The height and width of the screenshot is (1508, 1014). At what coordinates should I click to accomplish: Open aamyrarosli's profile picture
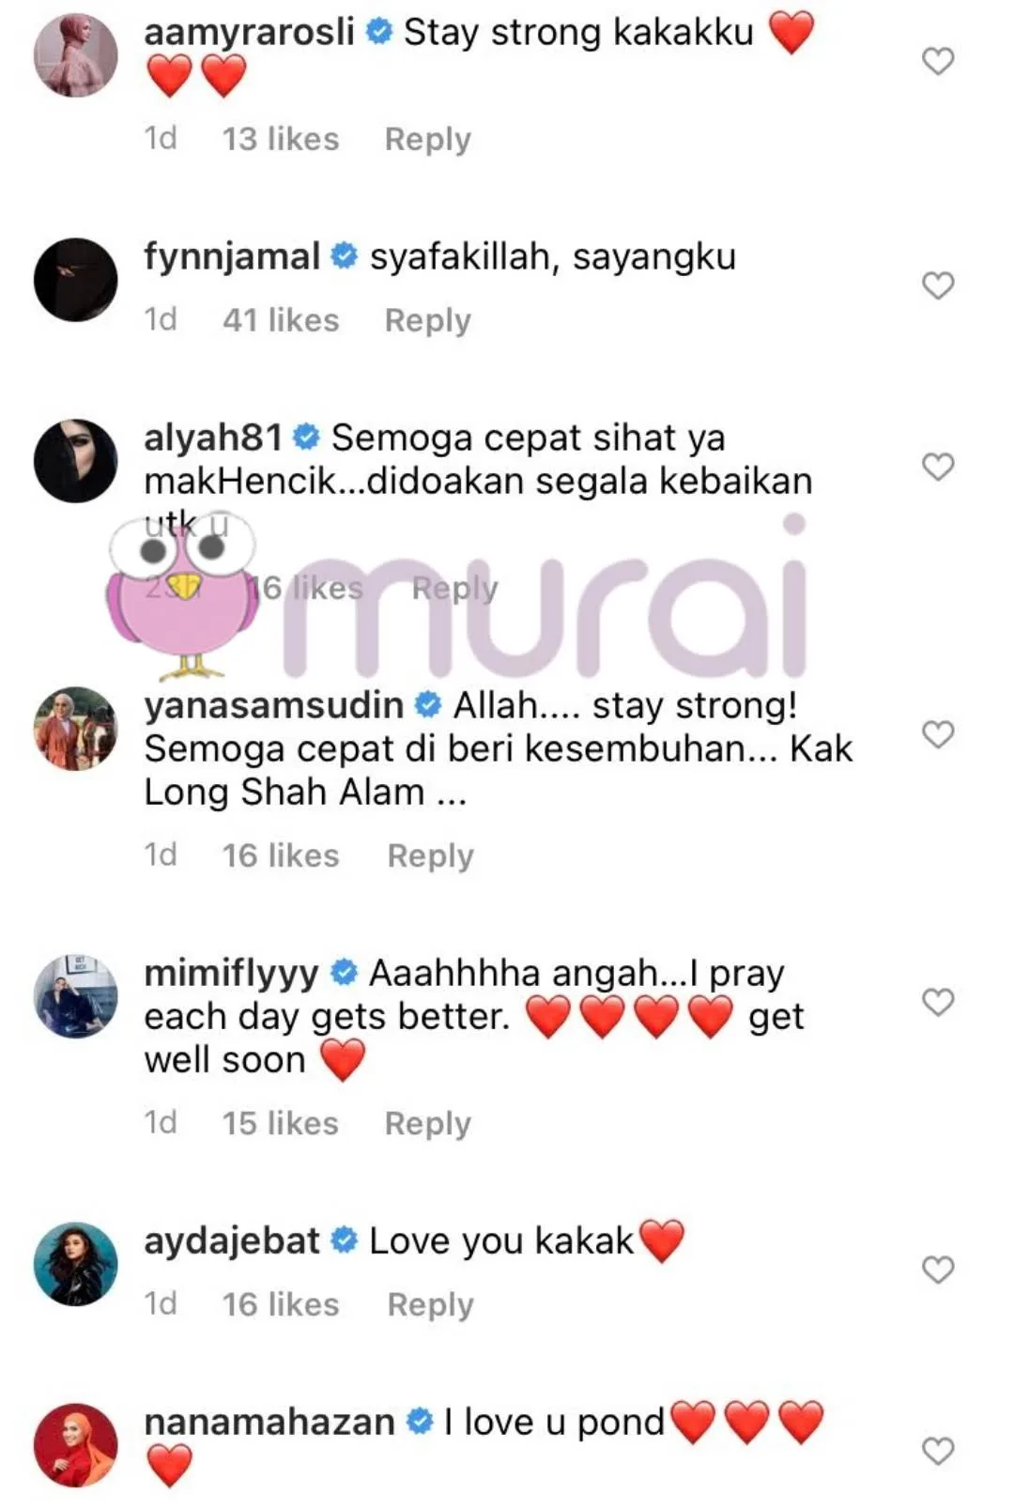pyautogui.click(x=76, y=55)
